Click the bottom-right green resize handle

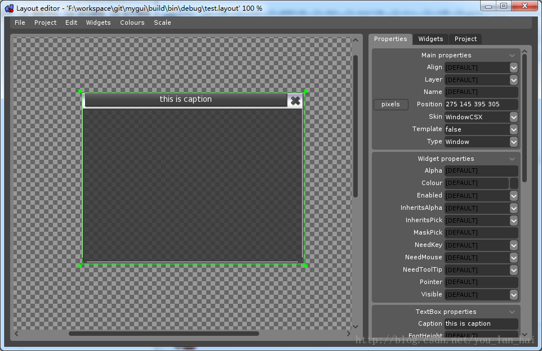306,266
